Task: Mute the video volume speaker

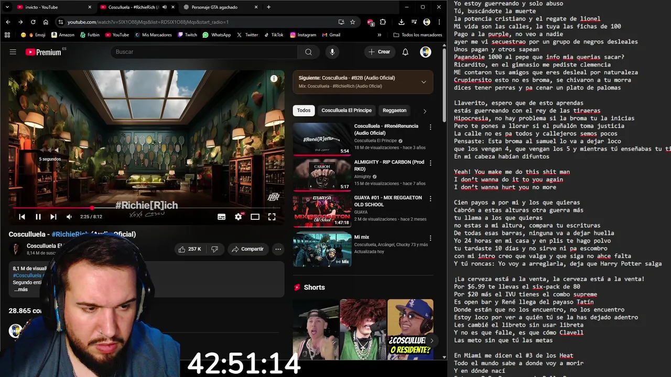Action: 69,217
